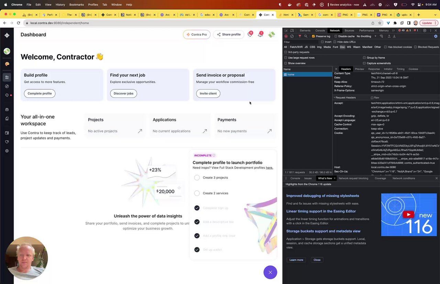The image size is (440, 284).
Task: Enable Group by frame
Action: pos(364,58)
